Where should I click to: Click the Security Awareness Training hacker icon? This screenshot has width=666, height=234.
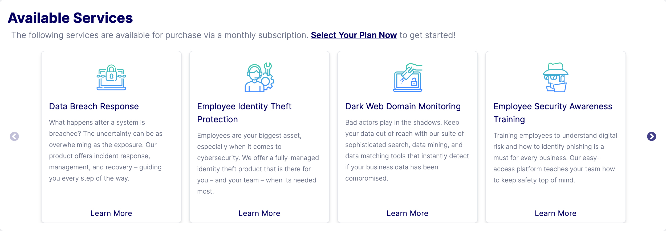(556, 77)
